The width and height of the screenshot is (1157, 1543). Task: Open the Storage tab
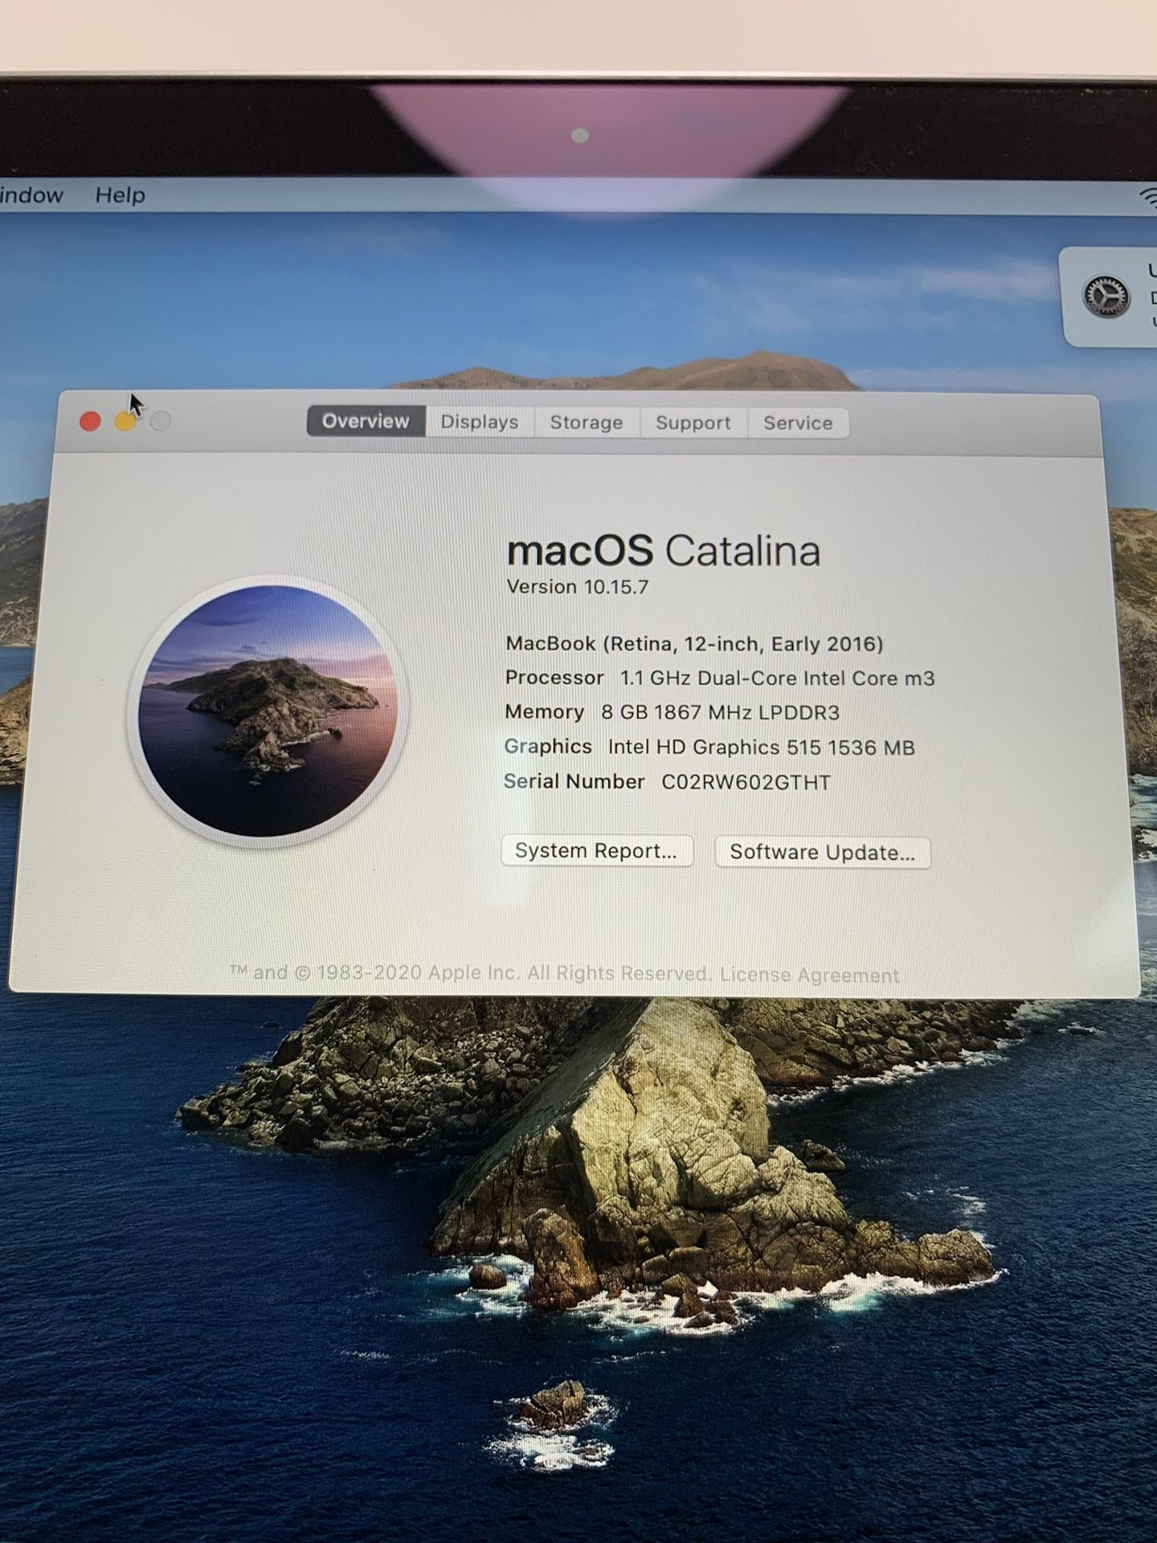point(587,423)
